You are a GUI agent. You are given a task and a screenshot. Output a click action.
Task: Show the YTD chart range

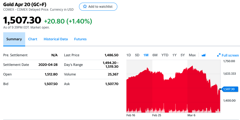(165, 55)
